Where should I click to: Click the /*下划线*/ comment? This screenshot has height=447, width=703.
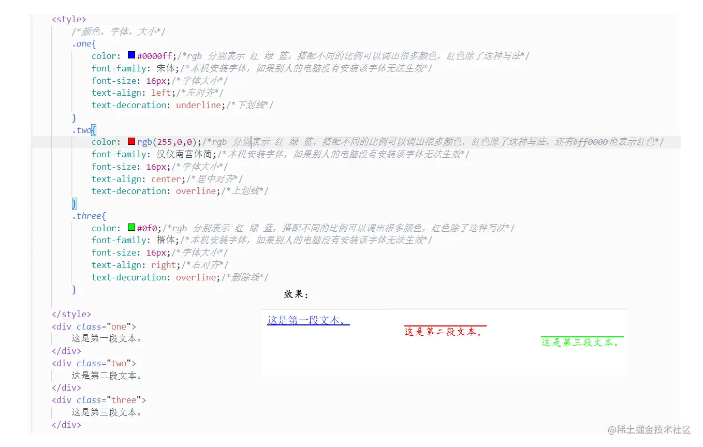coord(250,105)
